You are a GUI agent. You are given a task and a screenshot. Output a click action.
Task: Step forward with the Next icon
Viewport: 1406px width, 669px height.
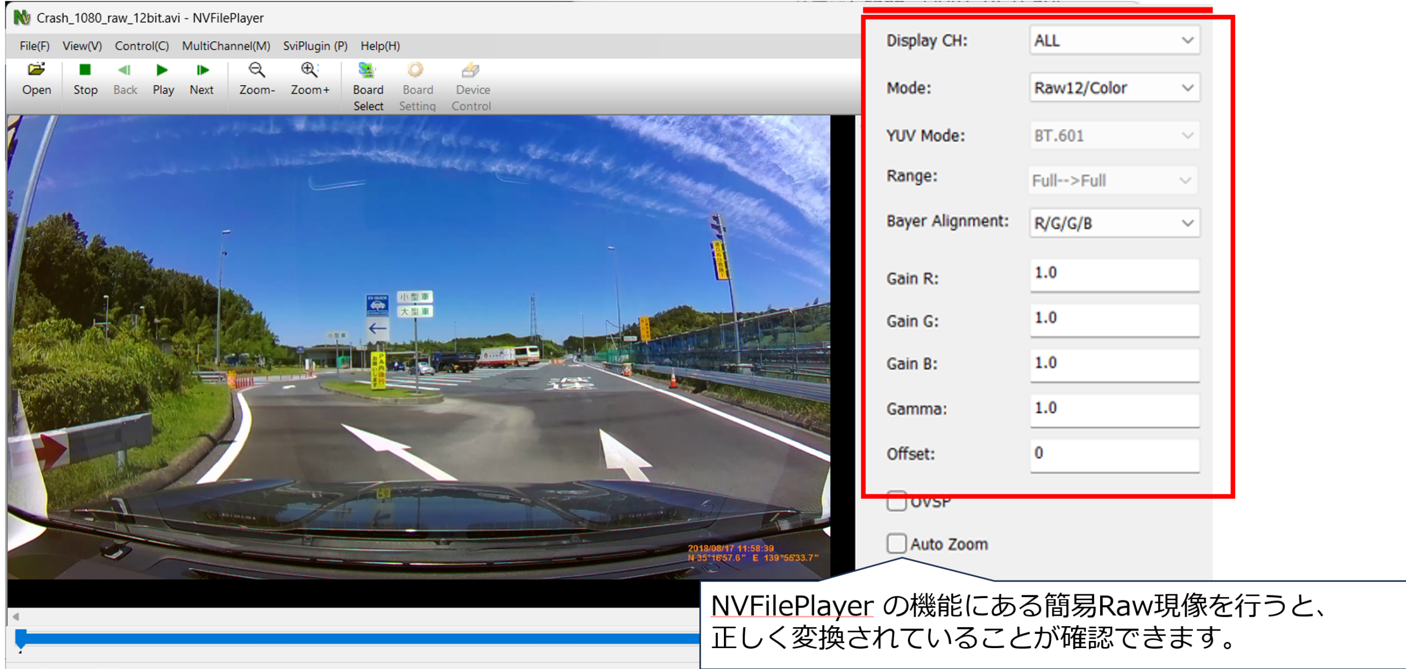[202, 71]
